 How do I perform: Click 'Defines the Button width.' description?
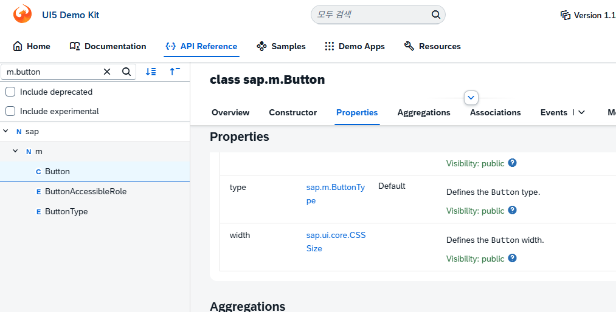[495, 240]
